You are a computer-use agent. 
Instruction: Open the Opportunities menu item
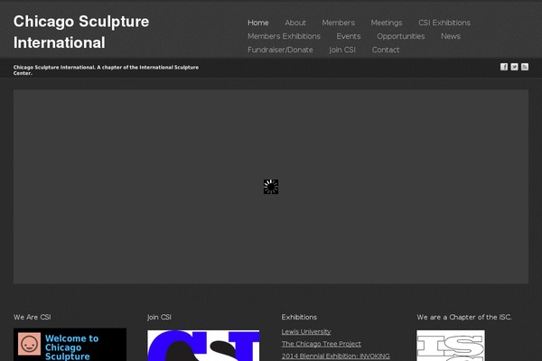point(400,36)
